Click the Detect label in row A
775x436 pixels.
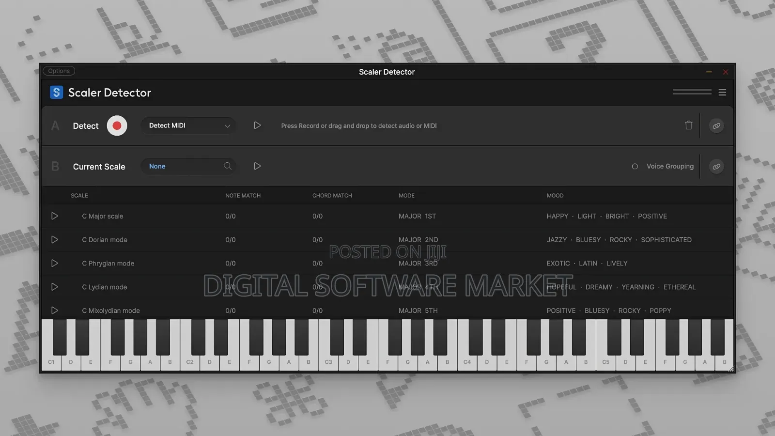(x=86, y=126)
